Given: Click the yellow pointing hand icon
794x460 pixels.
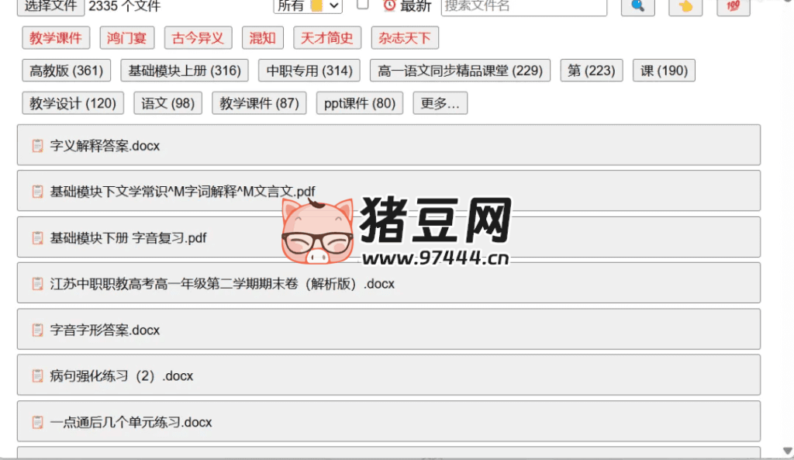Looking at the screenshot, I should (685, 7).
